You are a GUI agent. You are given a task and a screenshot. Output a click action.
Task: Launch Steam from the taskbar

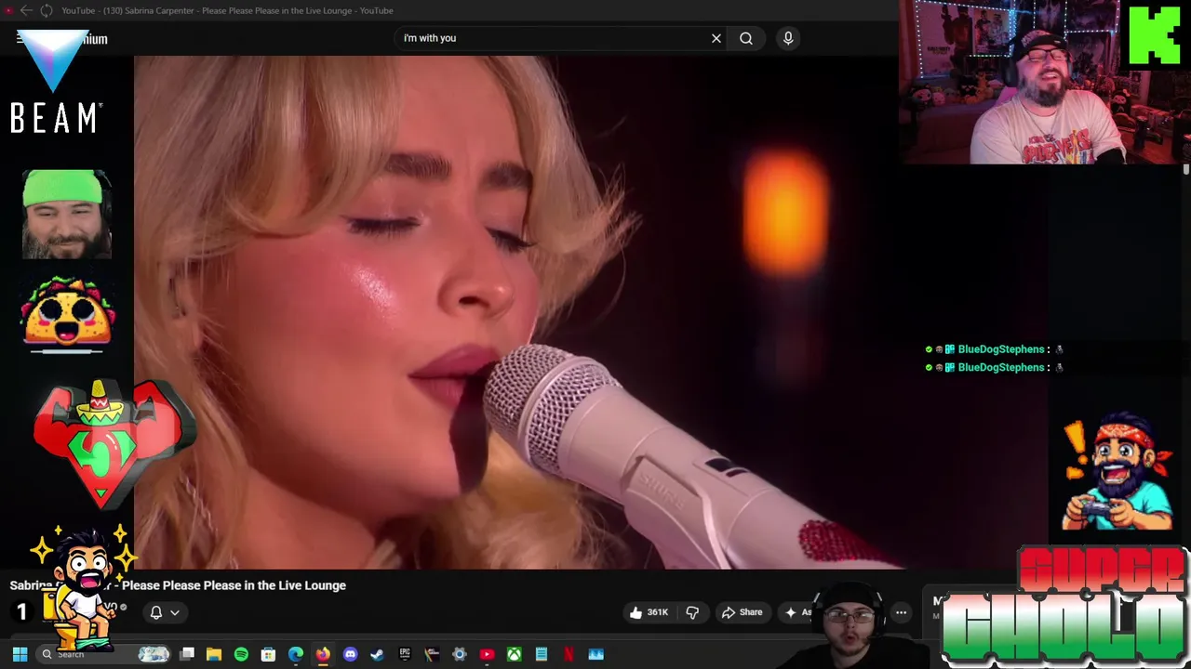coord(377,654)
